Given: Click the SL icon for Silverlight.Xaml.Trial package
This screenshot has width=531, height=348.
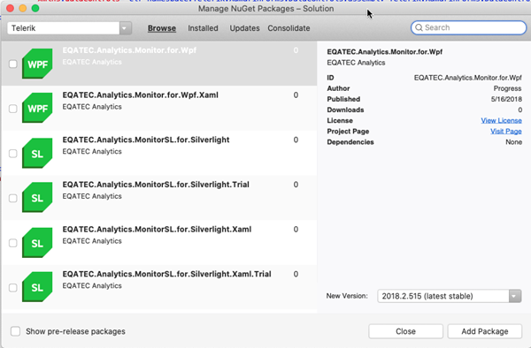Looking at the screenshot, I should [37, 287].
